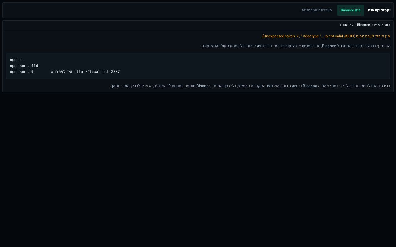Open the בוט Binance tab
Screen dimensions: 396x247
tap(351, 10)
